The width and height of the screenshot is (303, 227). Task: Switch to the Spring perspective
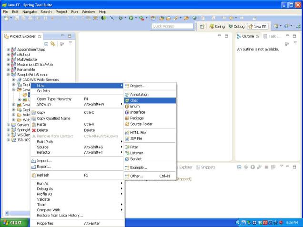pyautogui.click(x=216, y=26)
